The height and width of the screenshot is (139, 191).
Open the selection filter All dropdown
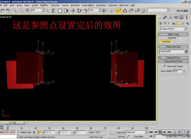38,10
